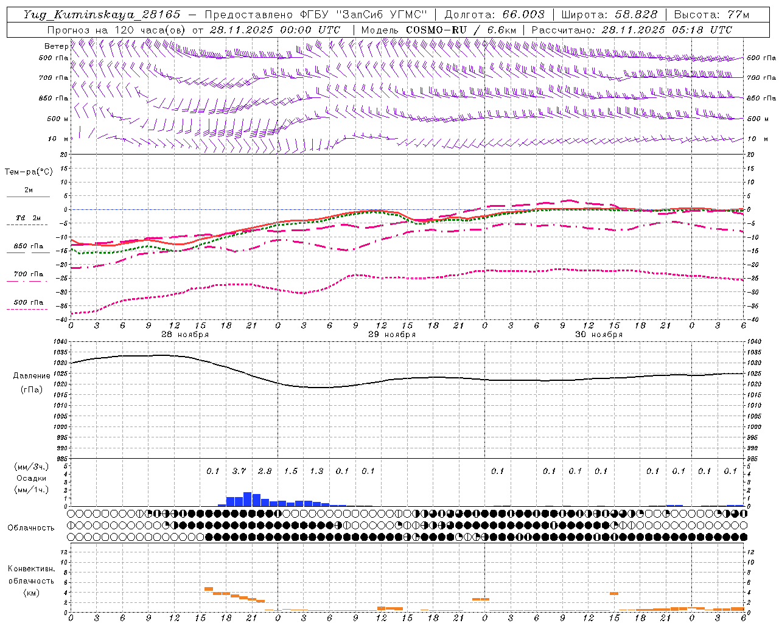Click the 700 гПа temperature legend entry
779x623 pixels.
29,274
